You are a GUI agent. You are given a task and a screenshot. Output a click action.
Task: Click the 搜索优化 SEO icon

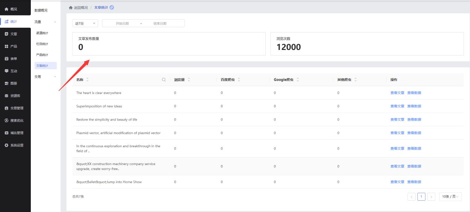[x=7, y=121]
